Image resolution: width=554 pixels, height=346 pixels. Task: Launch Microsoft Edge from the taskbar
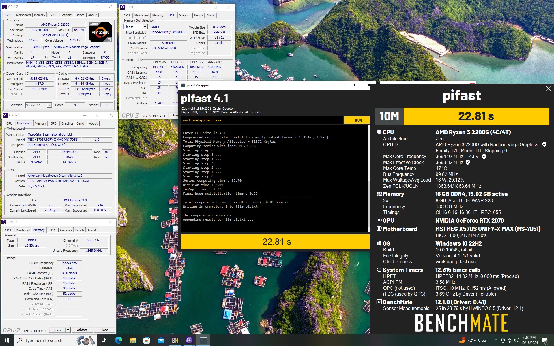[x=118, y=340]
